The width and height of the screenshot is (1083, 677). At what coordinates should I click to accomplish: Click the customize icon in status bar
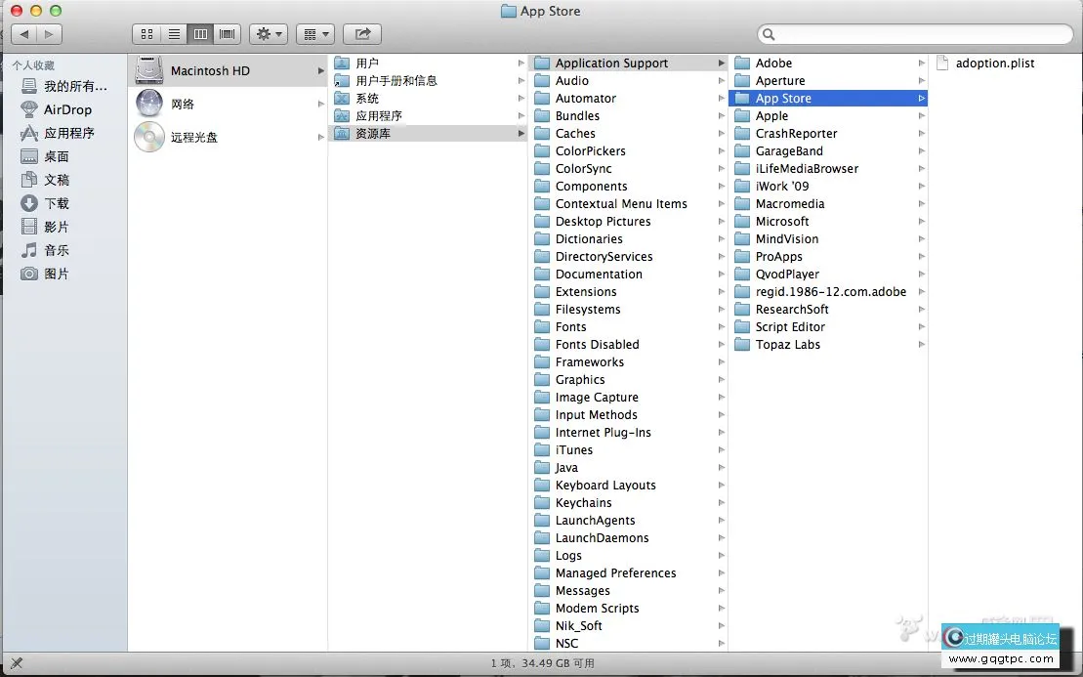click(16, 664)
